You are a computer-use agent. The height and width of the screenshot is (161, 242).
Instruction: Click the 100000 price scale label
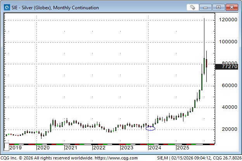[x=228, y=42]
